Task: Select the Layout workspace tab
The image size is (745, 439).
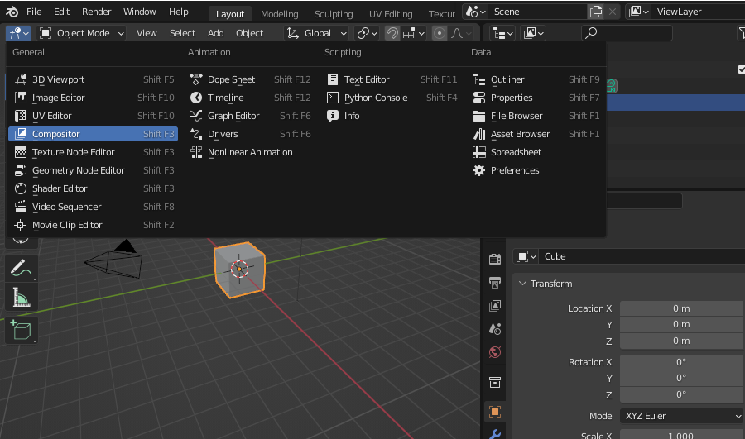Action: 230,14
